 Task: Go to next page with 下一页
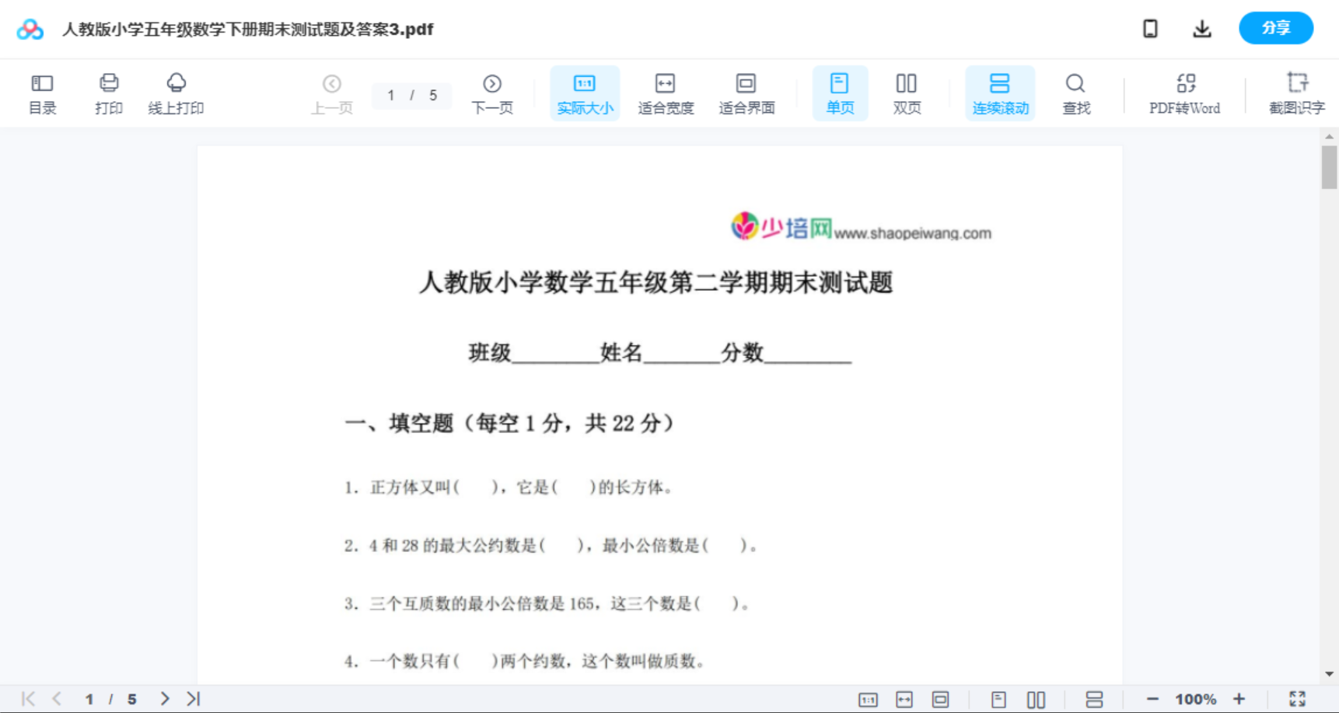[x=492, y=93]
